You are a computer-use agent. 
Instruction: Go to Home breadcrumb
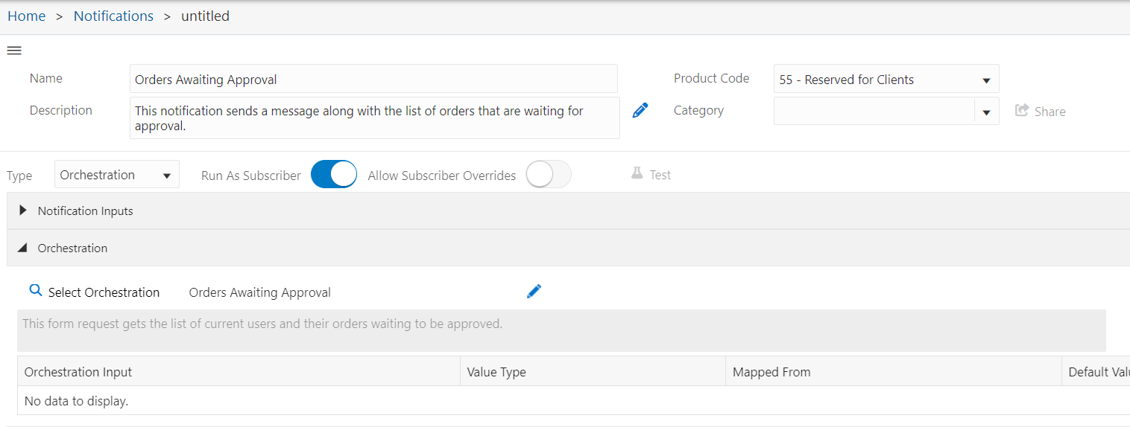(x=27, y=16)
